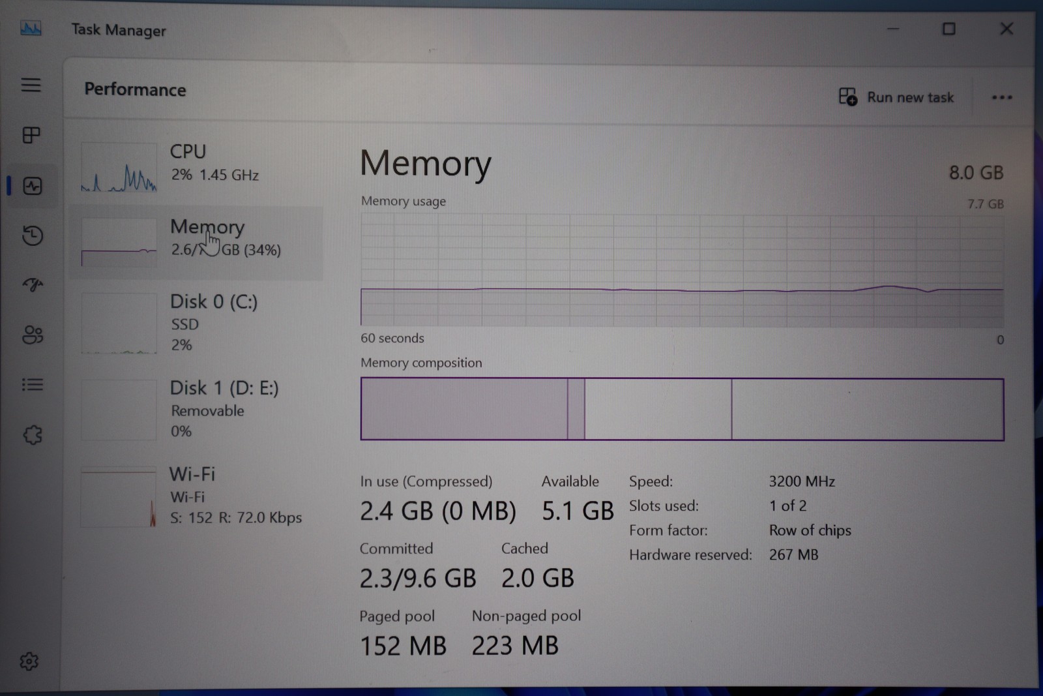
Task: Click the 267 MB hardware reserved value
Action: pyautogui.click(x=793, y=554)
